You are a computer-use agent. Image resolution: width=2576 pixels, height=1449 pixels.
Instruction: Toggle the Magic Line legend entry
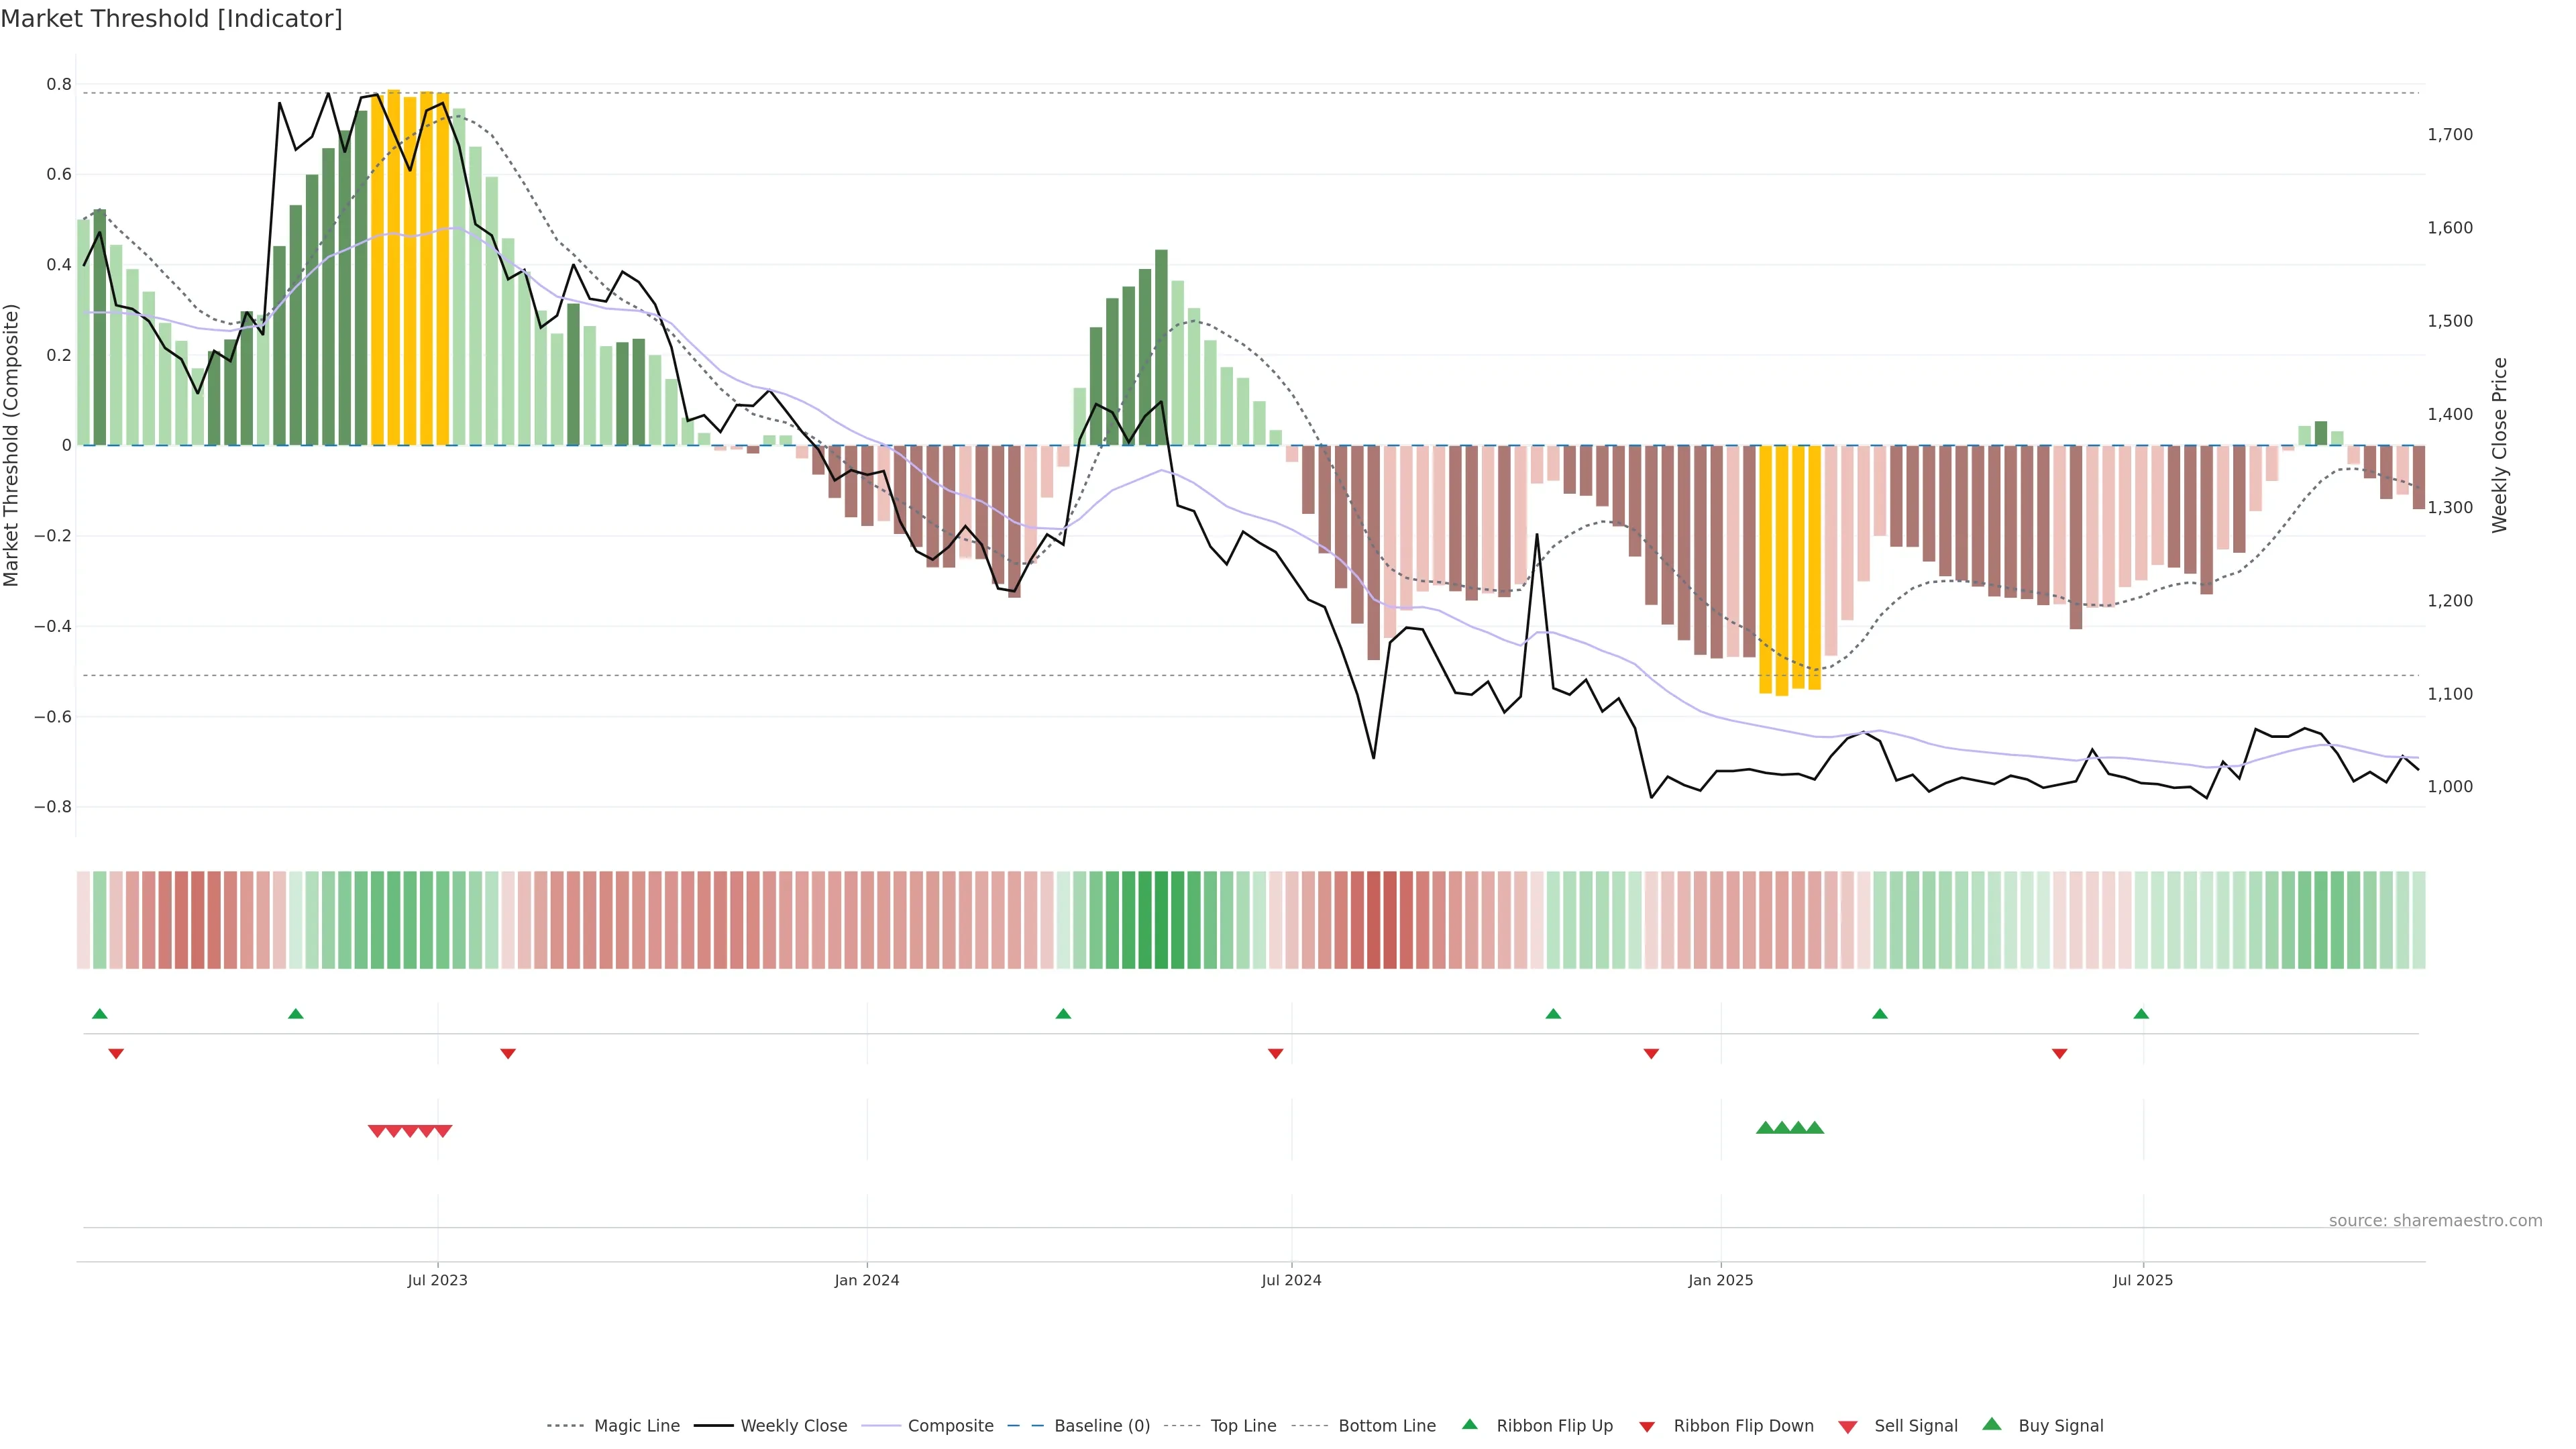click(x=636, y=1426)
